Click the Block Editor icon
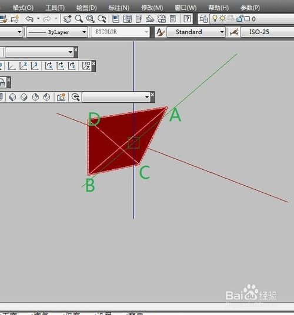This screenshot has width=294, height=315. [15, 19]
